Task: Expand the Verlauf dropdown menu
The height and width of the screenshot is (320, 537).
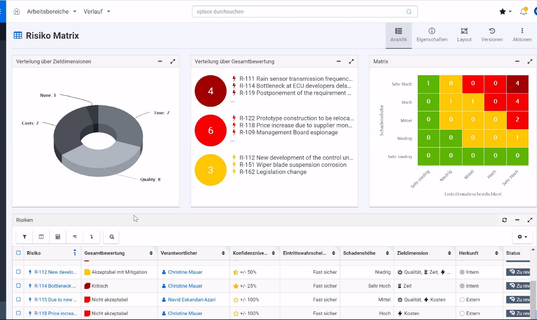Action: pyautogui.click(x=97, y=11)
